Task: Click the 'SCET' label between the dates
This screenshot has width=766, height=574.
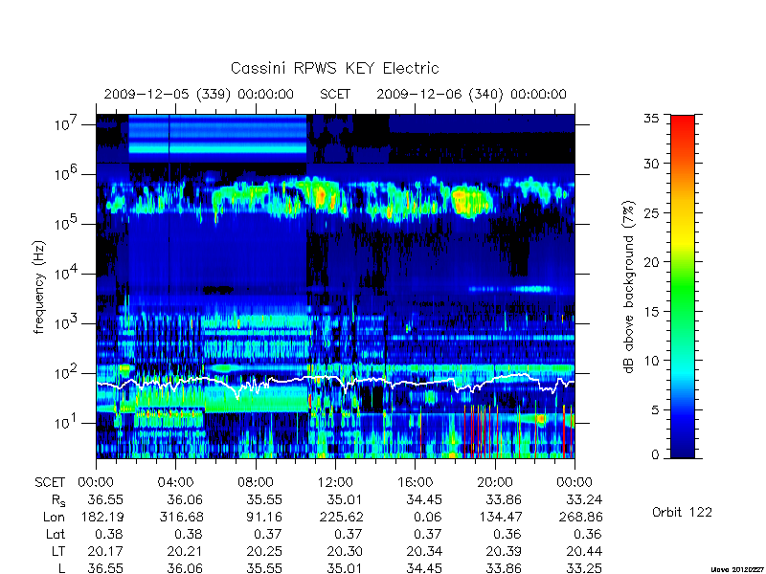Action: point(335,94)
